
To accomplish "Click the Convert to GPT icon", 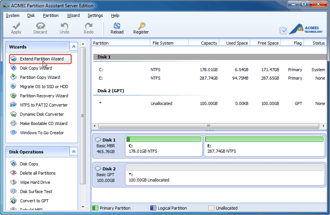I will point(13,201).
